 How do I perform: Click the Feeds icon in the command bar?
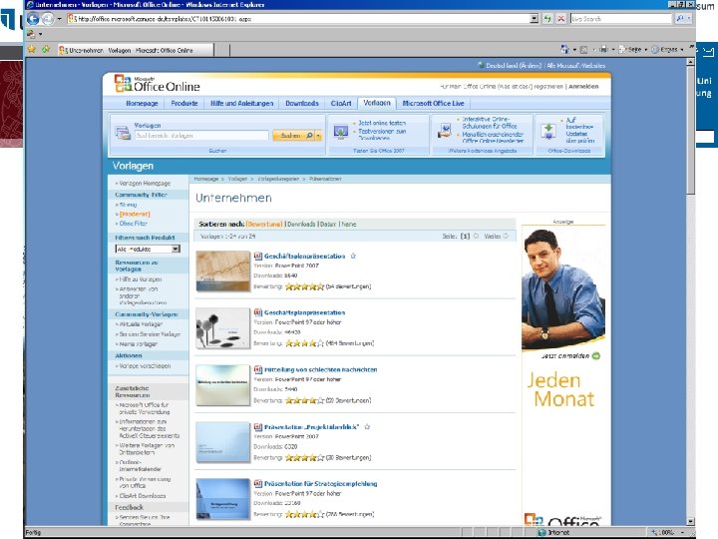pyautogui.click(x=583, y=50)
